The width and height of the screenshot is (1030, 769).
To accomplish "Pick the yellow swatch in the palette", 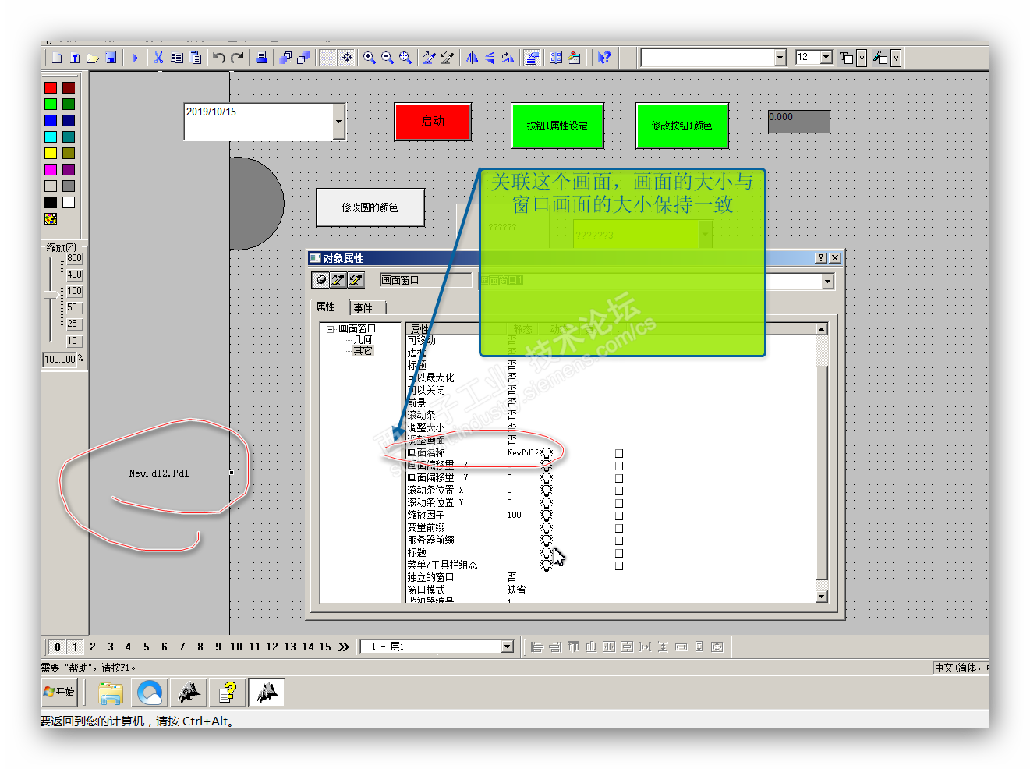I will (x=51, y=153).
